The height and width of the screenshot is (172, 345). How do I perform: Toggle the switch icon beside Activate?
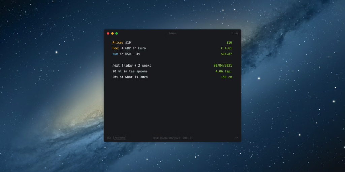point(109,138)
